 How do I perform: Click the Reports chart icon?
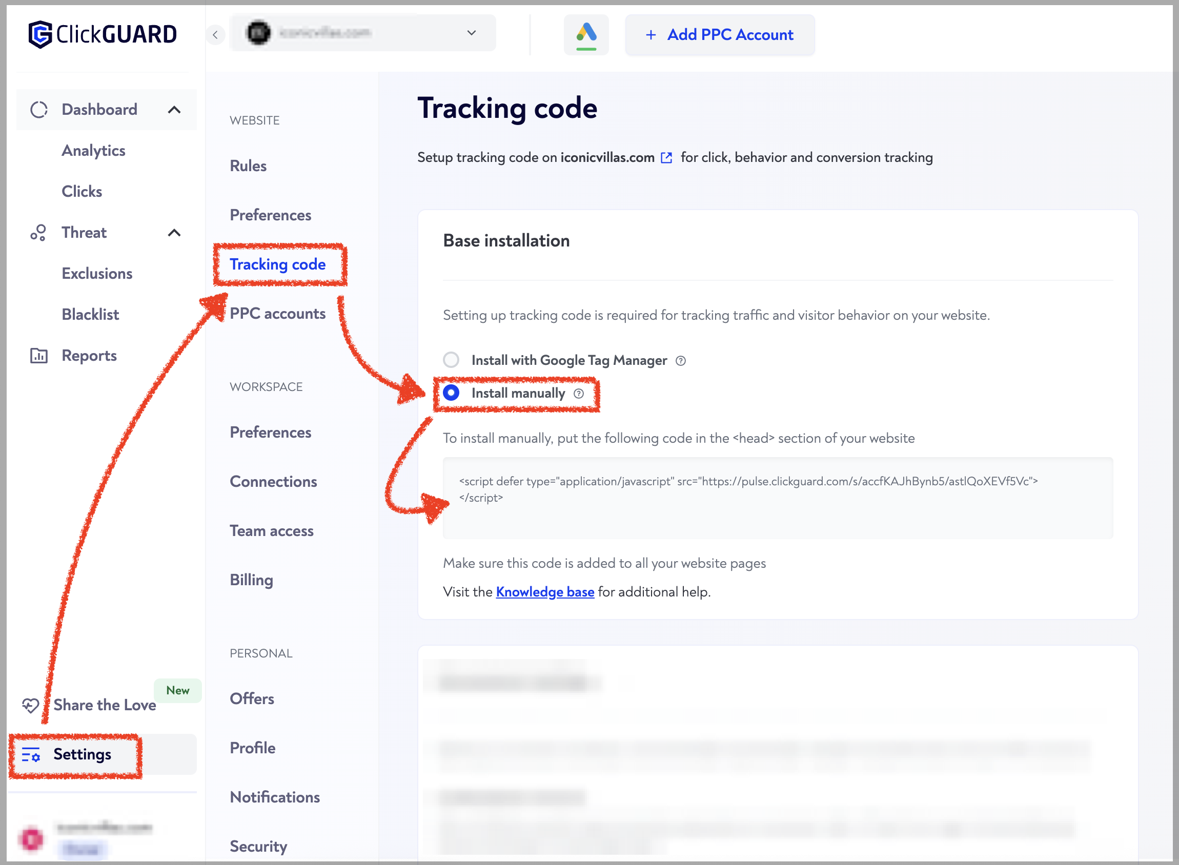coord(39,356)
